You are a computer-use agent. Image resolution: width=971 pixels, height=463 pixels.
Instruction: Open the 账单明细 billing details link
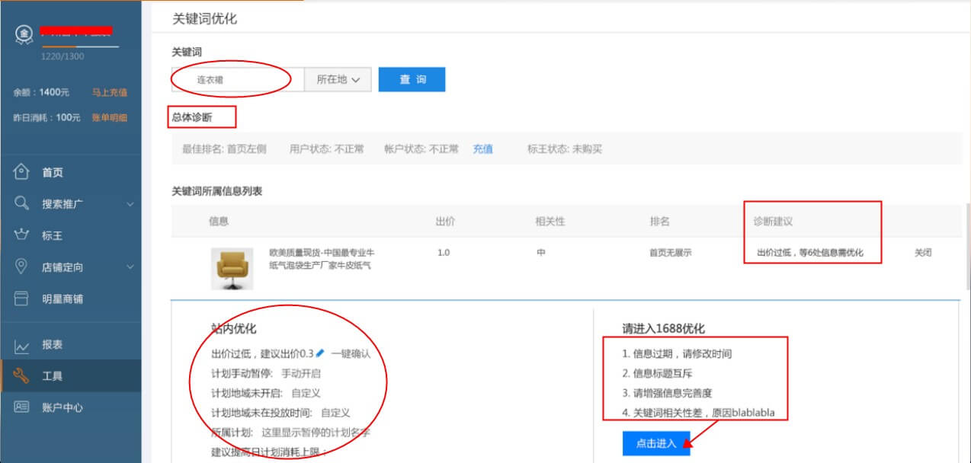109,117
